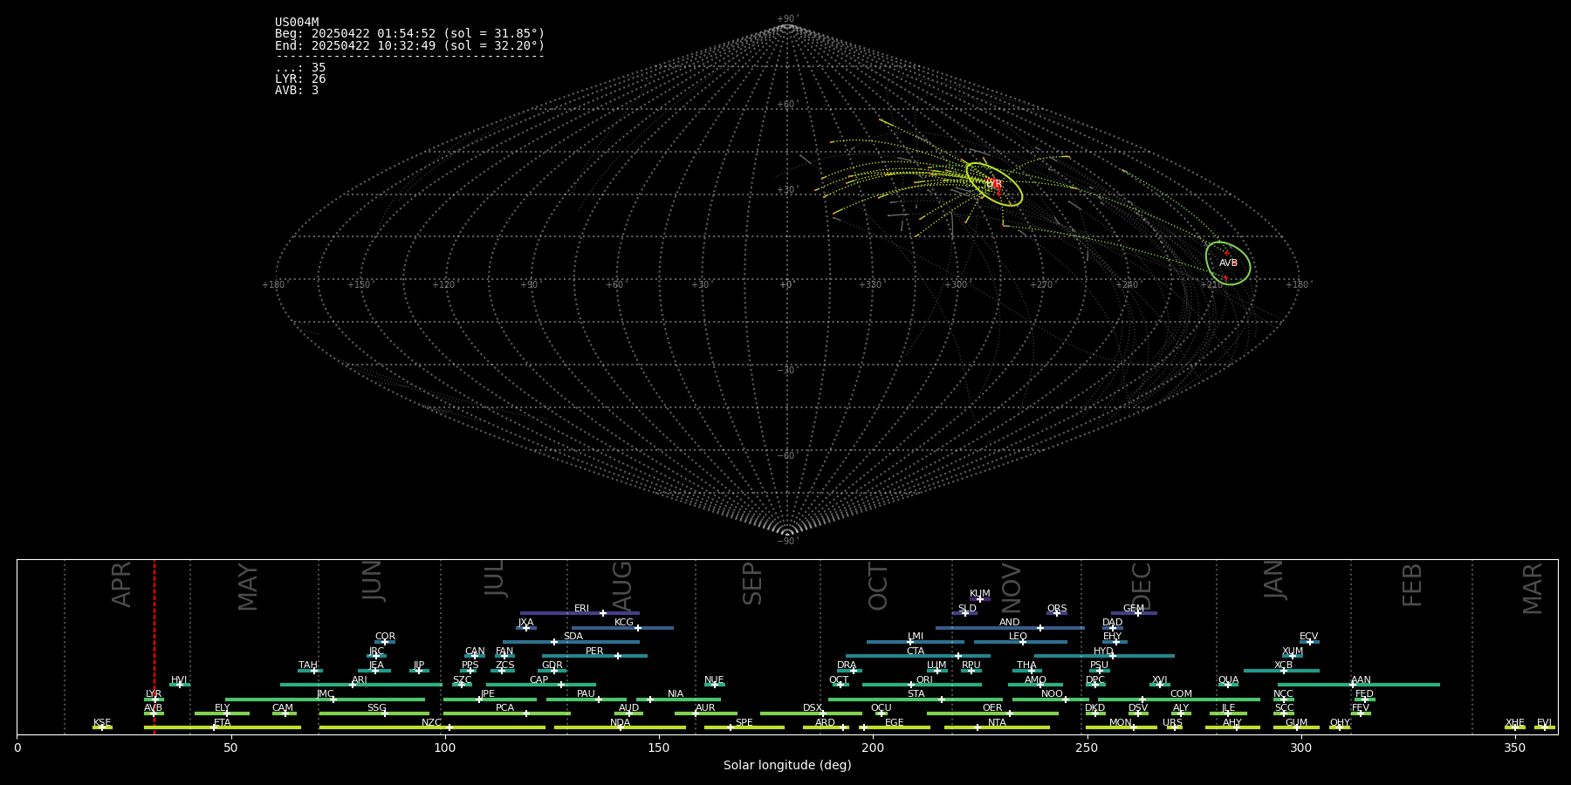The height and width of the screenshot is (785, 1571).
Task: Click the ECV shower bar
Action: (1309, 642)
